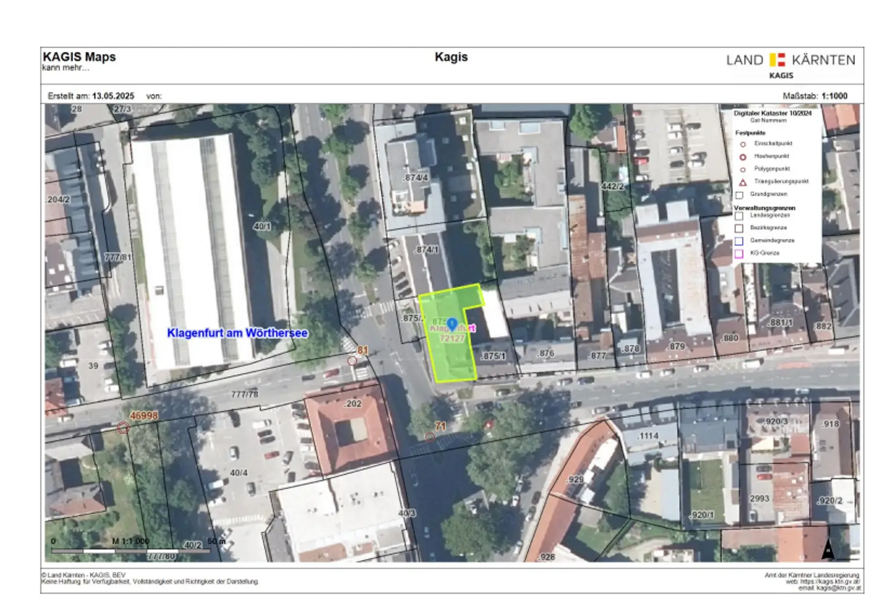Click the blue location pin marker
Viewport: 889px width, 614px height.
pos(452,325)
